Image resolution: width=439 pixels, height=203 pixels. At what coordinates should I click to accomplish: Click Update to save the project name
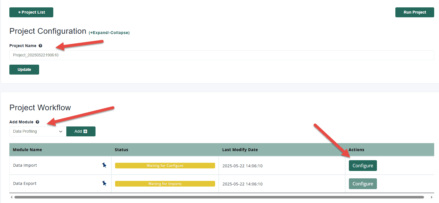(24, 69)
